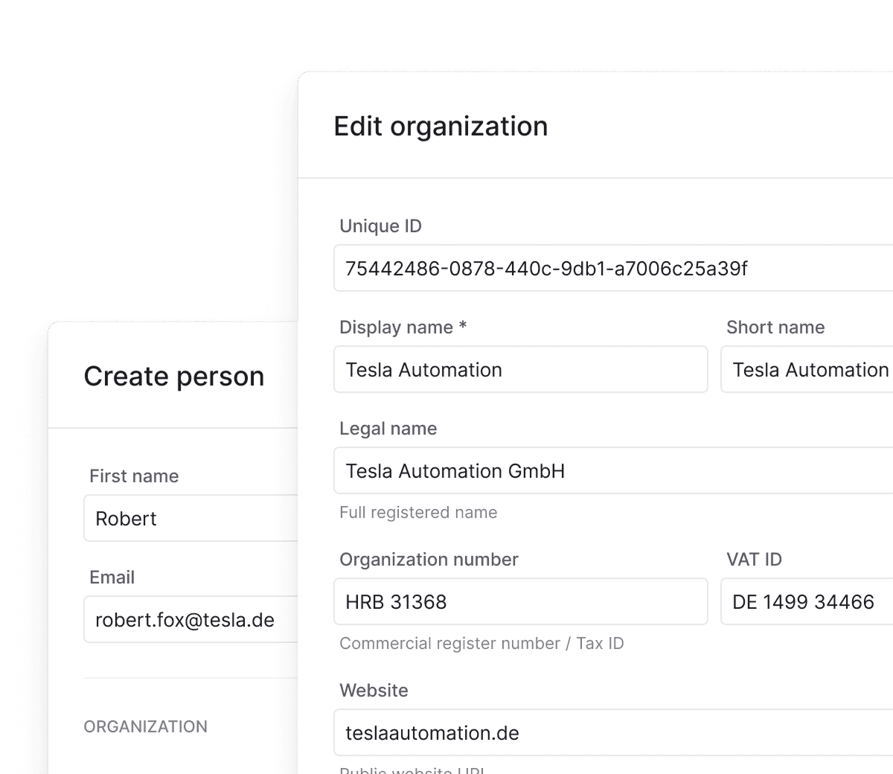
Task: Click the Unique ID label
Action: [x=381, y=226]
